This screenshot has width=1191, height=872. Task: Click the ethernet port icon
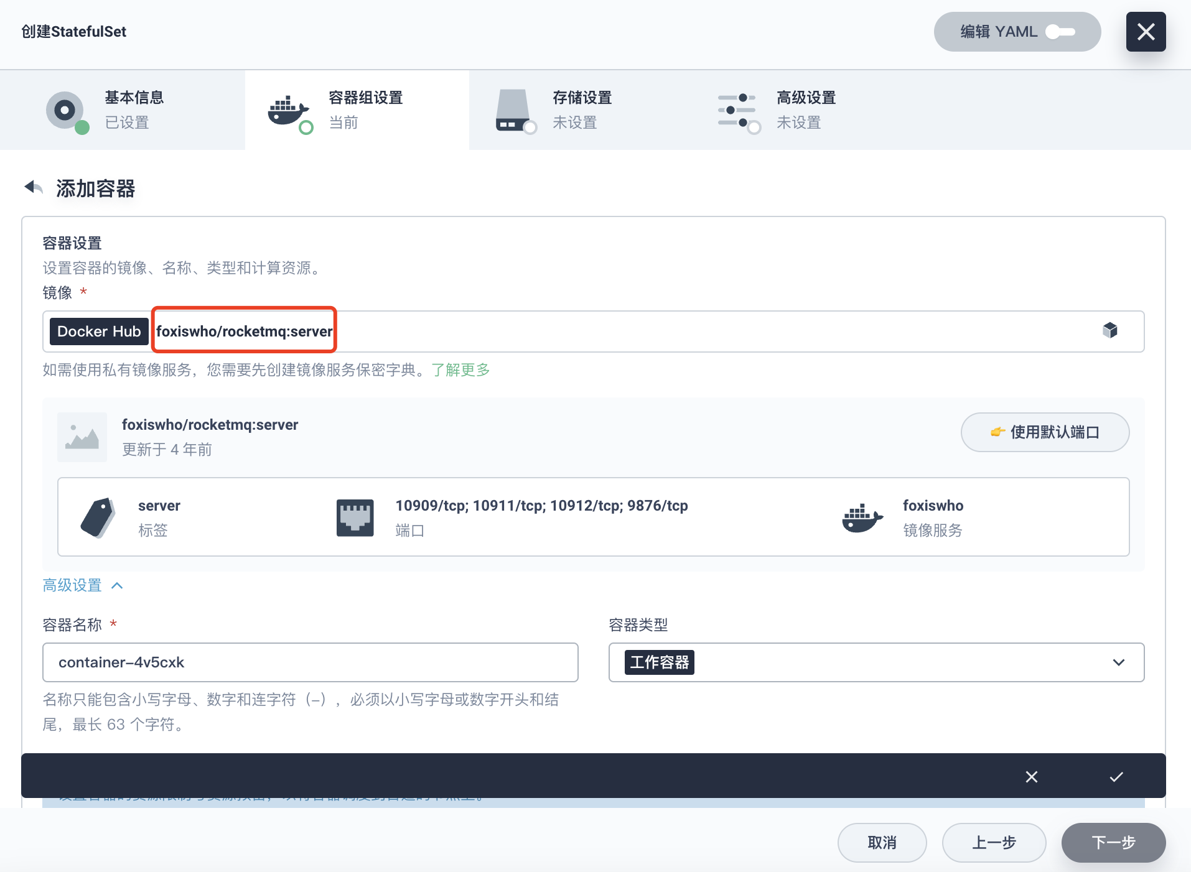tap(355, 517)
